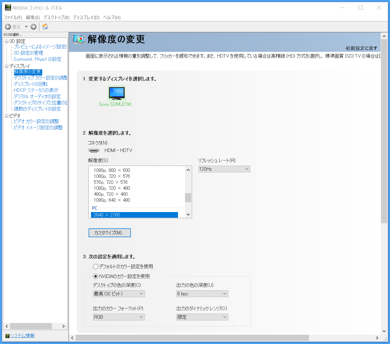
Task: Click main pane horizontal scrollbar thumb
Action: (x=192, y=338)
